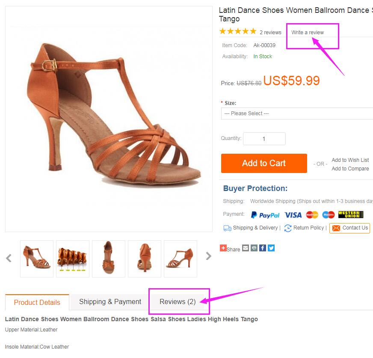
Task: Share product via email envelope icon
Action: click(x=245, y=248)
